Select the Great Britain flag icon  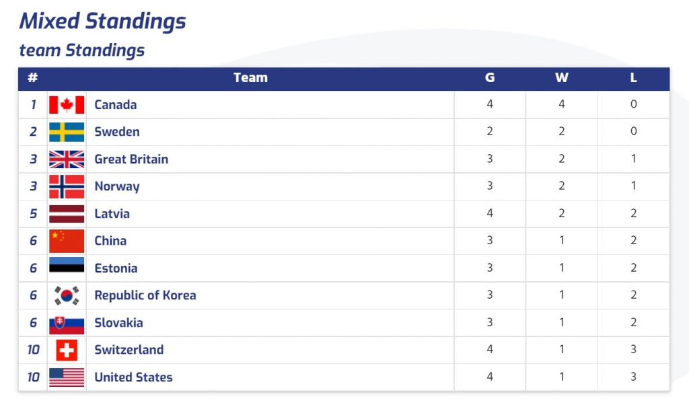[x=67, y=159]
